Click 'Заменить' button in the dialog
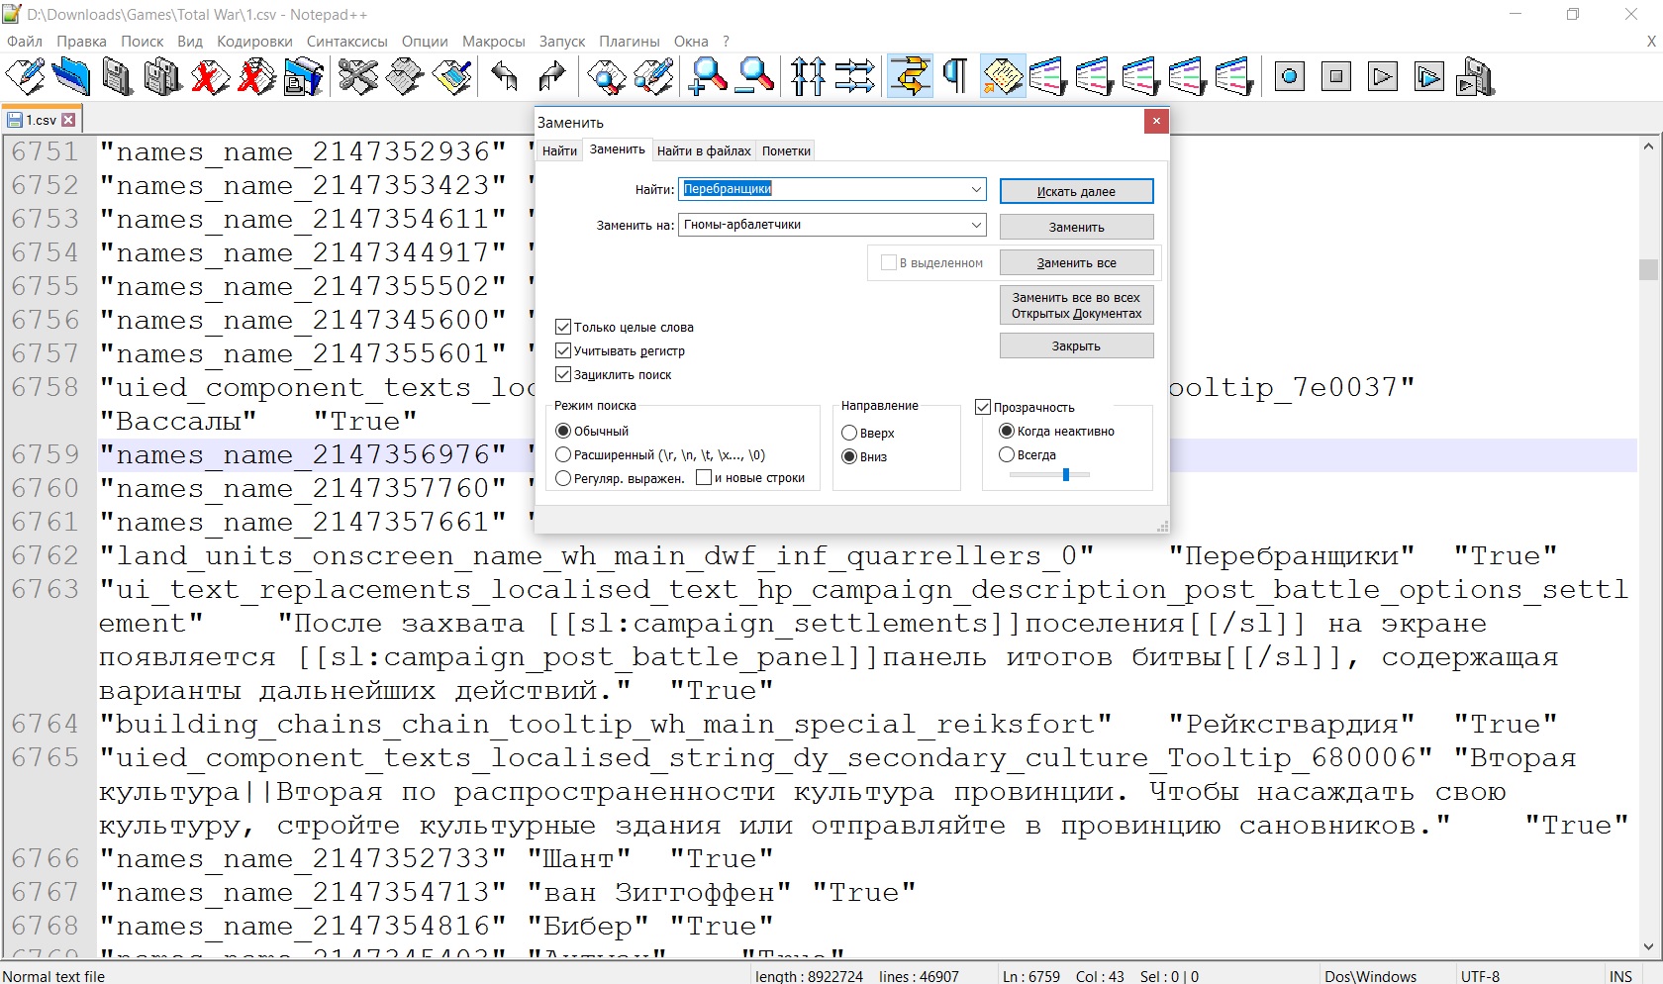The width and height of the screenshot is (1663, 984). point(1076,227)
